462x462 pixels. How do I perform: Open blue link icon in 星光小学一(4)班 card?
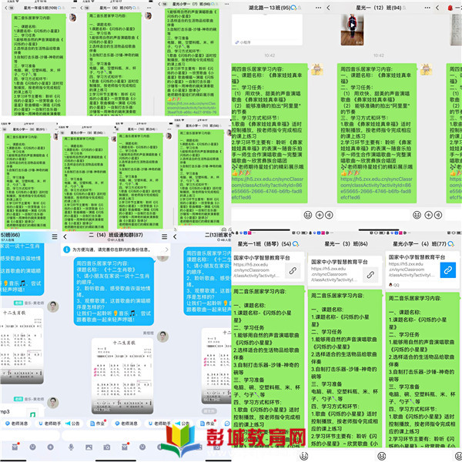448,270
